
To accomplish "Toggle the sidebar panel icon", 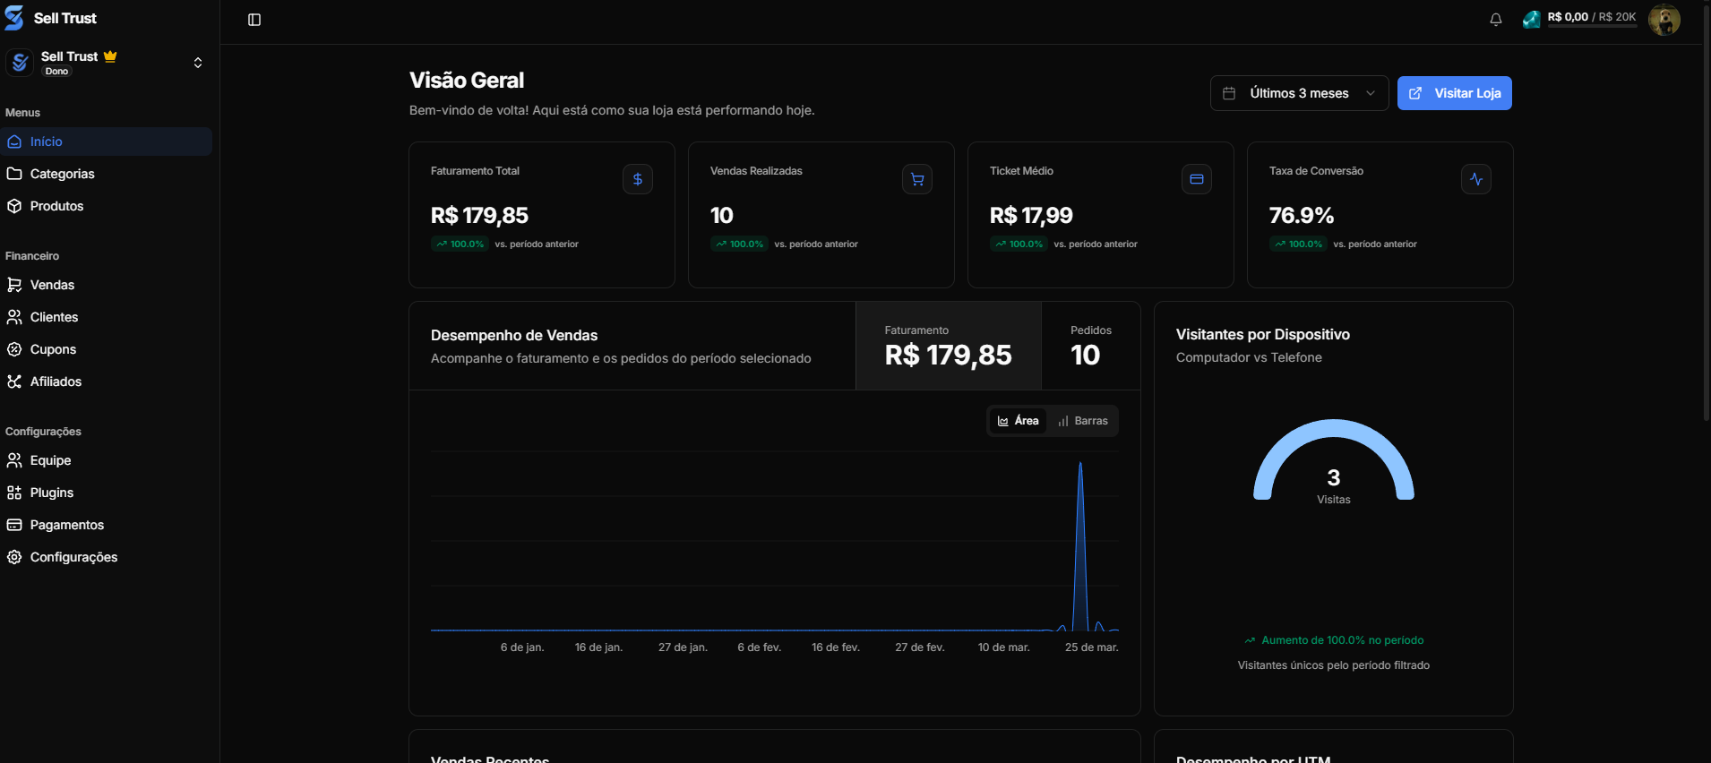I will (254, 20).
